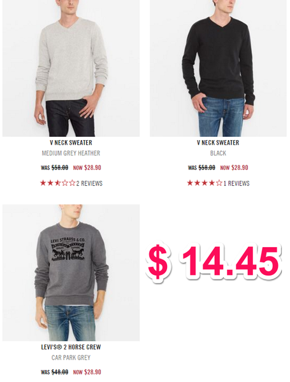The height and width of the screenshot is (382, 290).
Task: Select the BLACK color label
Action: click(218, 153)
